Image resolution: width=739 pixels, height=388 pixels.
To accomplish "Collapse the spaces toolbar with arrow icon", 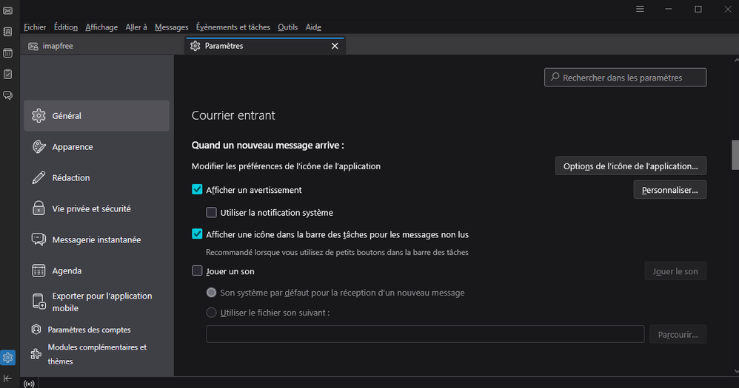I will 7,378.
